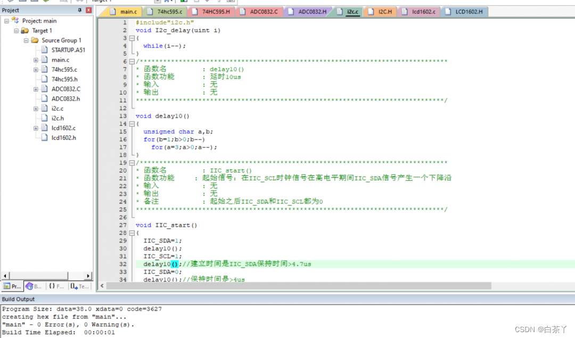Expand the i2c.c node in project tree
Viewport: 575px width, 338px height.
(36, 109)
